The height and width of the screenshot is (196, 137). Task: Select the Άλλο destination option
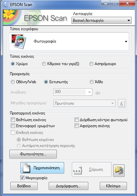tap(92, 82)
